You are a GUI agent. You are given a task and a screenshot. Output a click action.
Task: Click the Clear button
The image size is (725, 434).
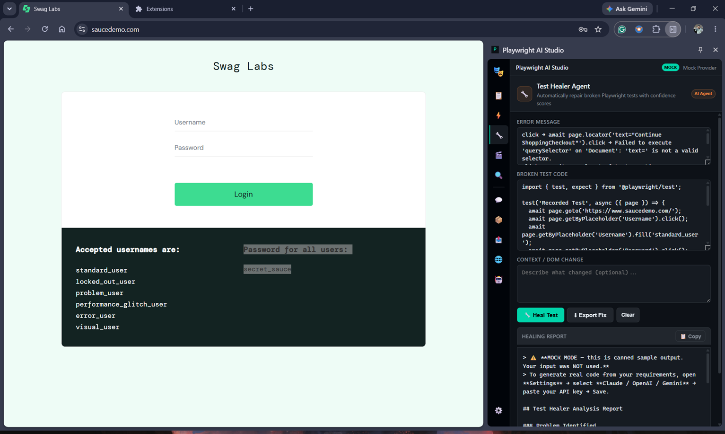[x=628, y=315]
